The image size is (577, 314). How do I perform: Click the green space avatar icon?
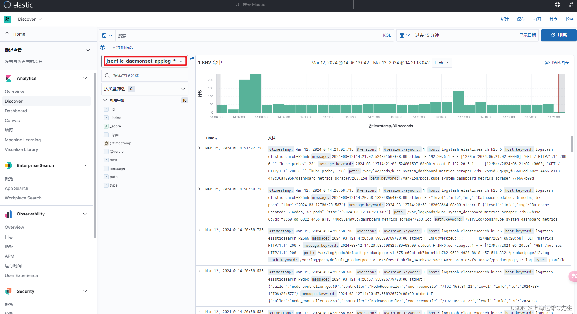pos(7,19)
